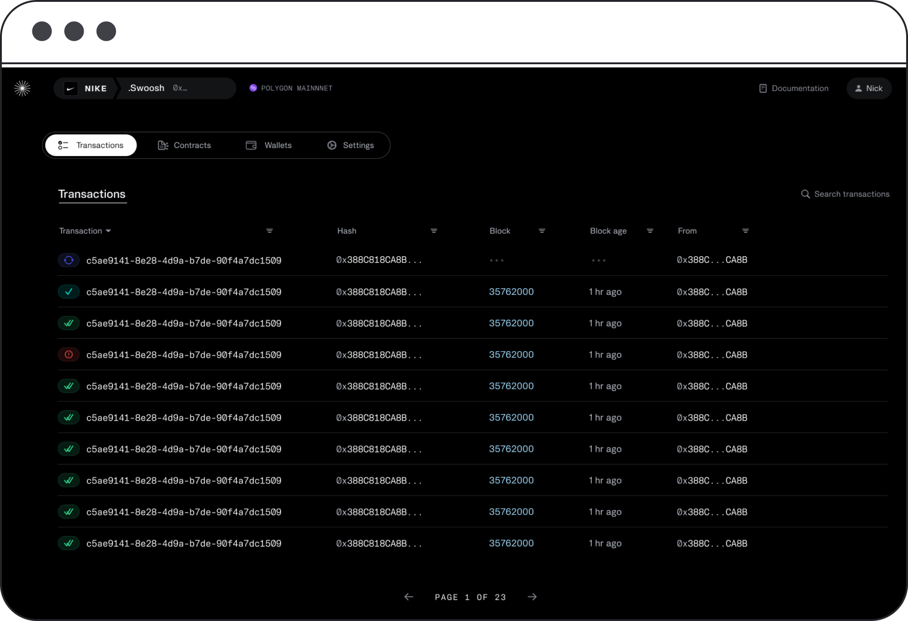Expand the Transaction column sort dropdown
908x621 pixels.
coord(108,231)
